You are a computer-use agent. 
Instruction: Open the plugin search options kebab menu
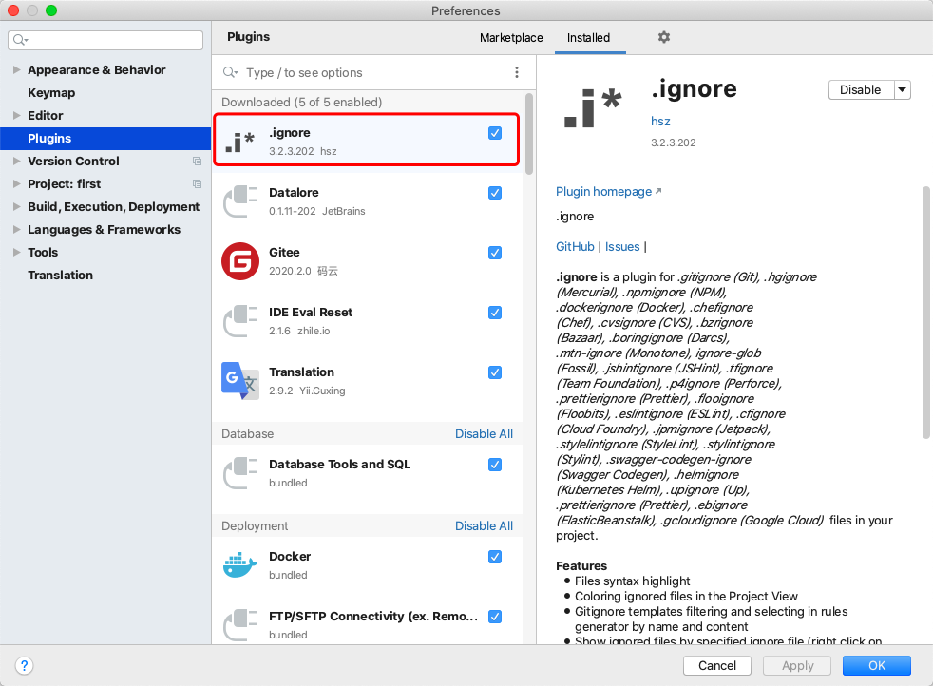517,72
